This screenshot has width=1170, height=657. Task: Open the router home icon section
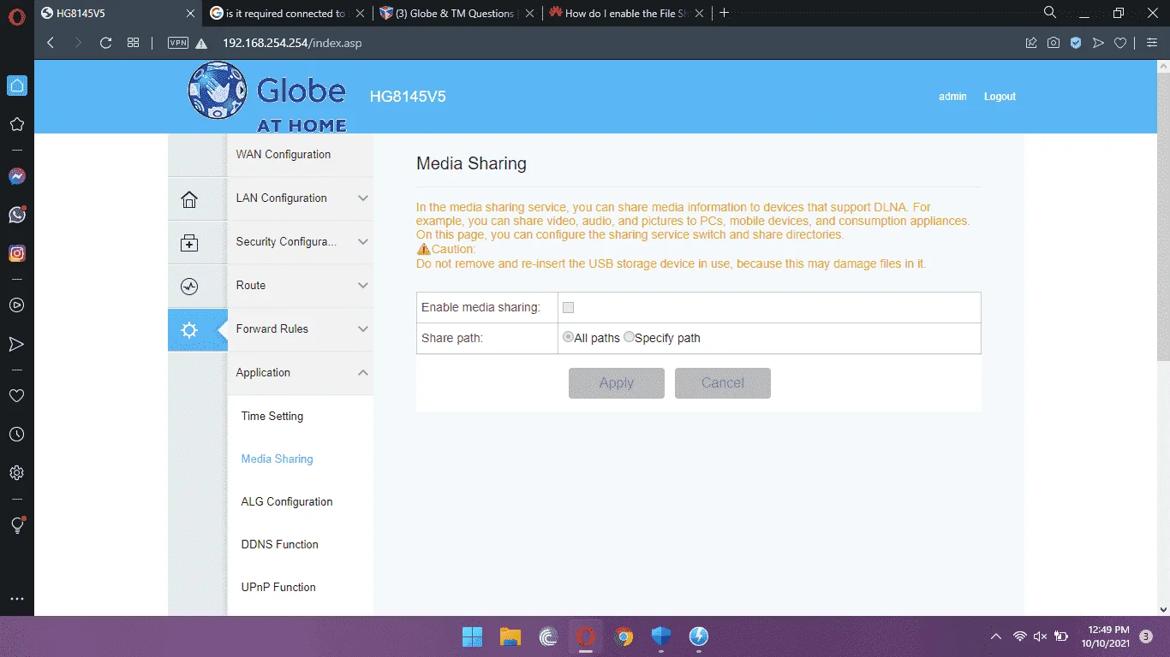tap(189, 199)
